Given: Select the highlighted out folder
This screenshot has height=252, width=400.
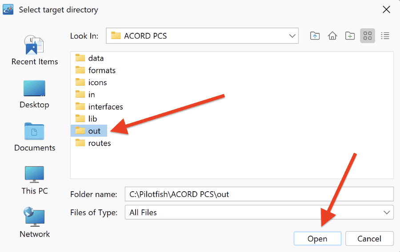Looking at the screenshot, I should pyautogui.click(x=89, y=131).
